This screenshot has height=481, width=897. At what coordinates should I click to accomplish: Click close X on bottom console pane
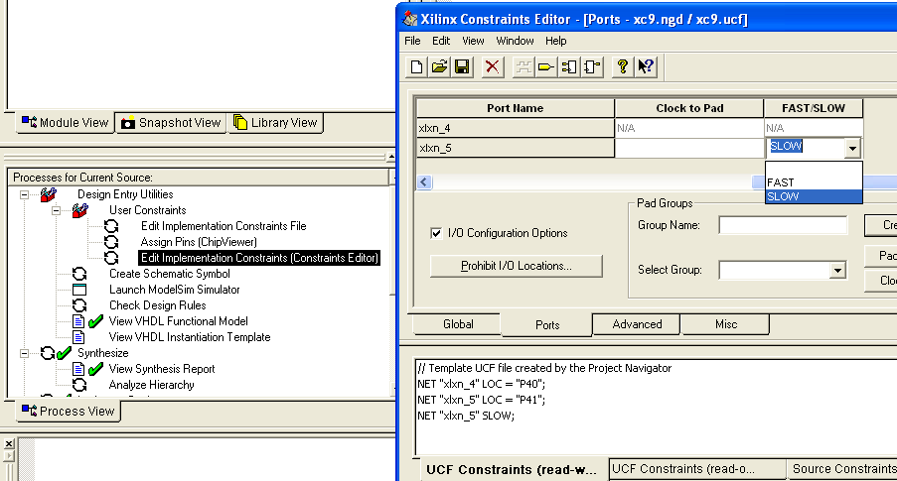(x=9, y=444)
